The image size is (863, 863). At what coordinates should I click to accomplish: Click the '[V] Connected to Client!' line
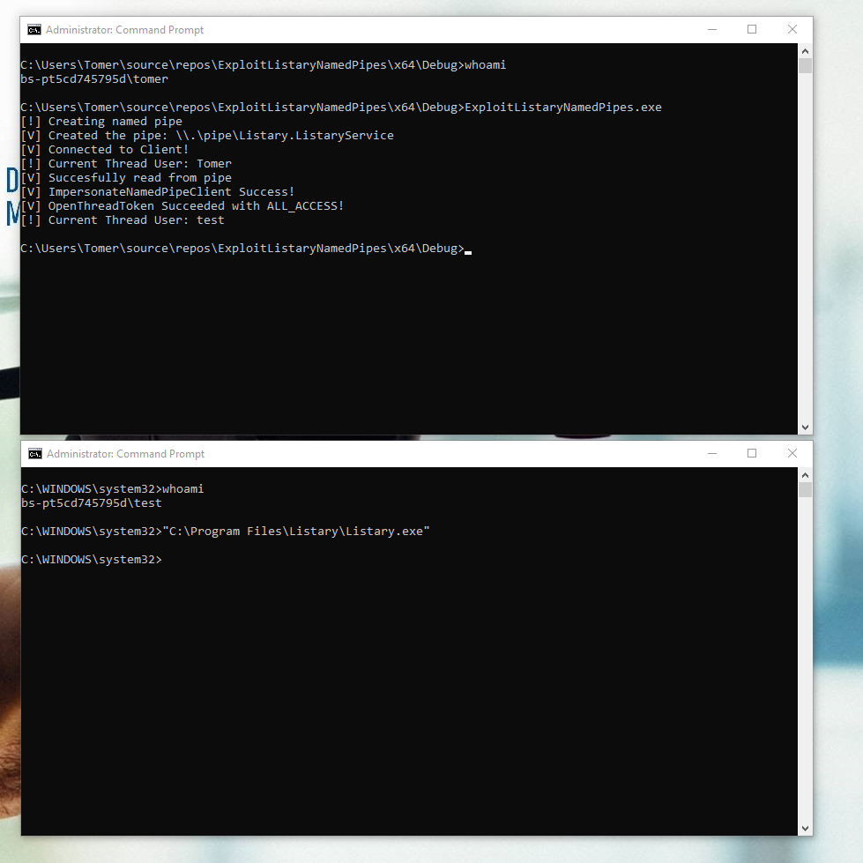pyautogui.click(x=105, y=150)
